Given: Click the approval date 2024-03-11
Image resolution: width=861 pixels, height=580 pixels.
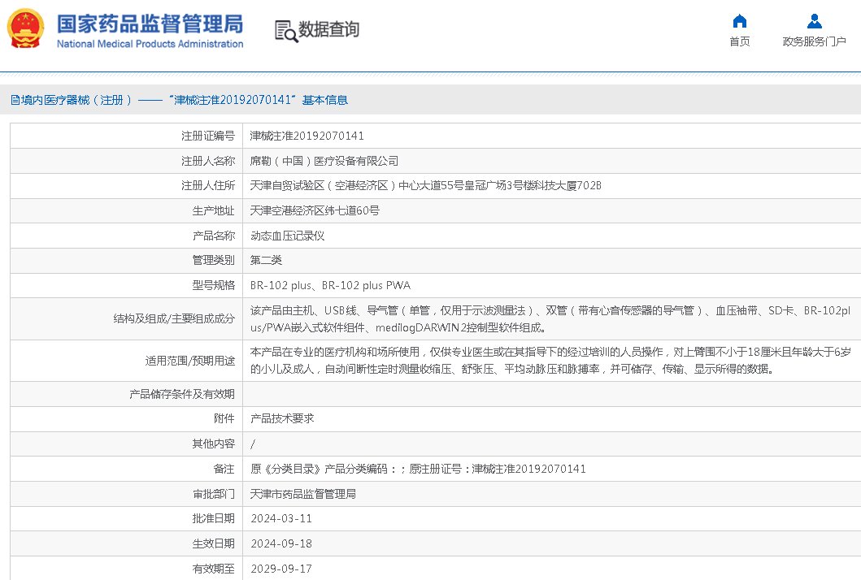Looking at the screenshot, I should pyautogui.click(x=280, y=518).
